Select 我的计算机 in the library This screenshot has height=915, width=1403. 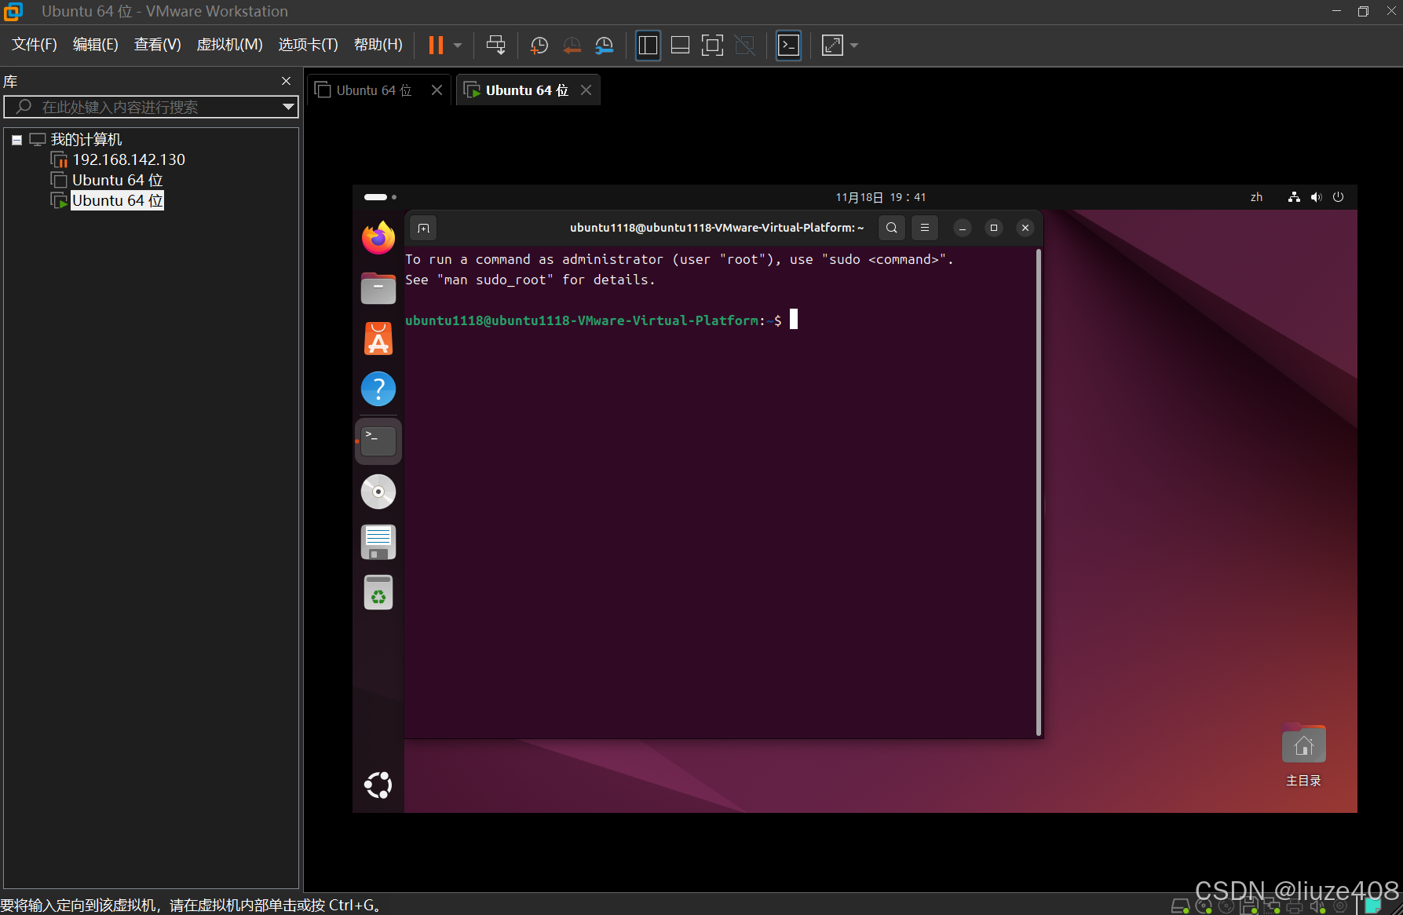click(x=86, y=139)
